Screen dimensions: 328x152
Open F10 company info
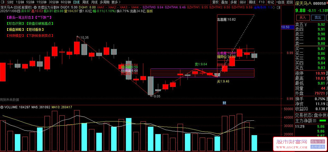[262, 2]
